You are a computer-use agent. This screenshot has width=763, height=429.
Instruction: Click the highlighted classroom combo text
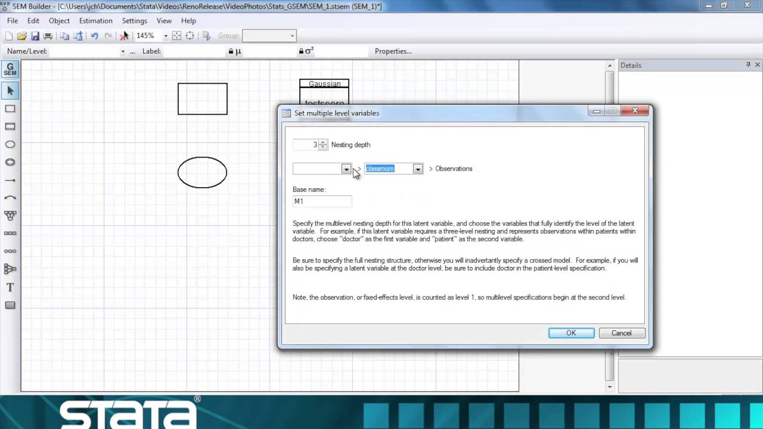(380, 169)
